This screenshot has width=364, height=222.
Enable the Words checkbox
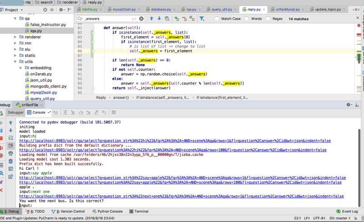[247, 19]
